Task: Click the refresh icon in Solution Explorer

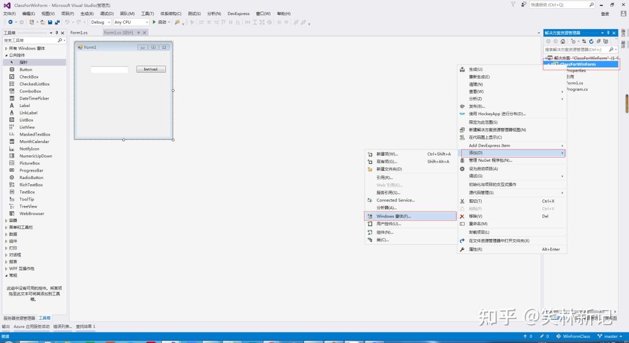Action: (x=591, y=41)
